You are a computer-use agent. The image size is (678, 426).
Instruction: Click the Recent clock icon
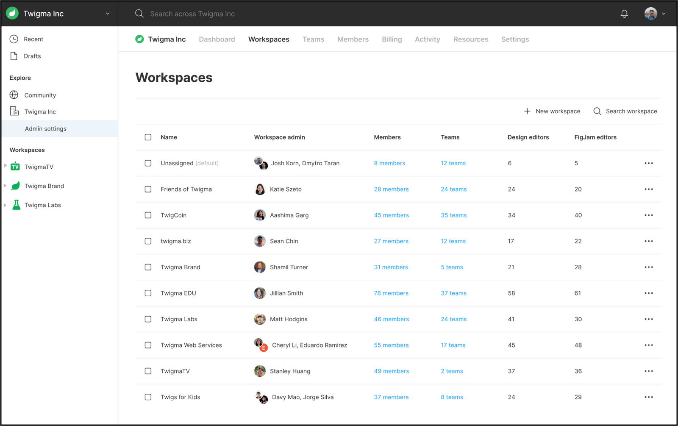[14, 39]
